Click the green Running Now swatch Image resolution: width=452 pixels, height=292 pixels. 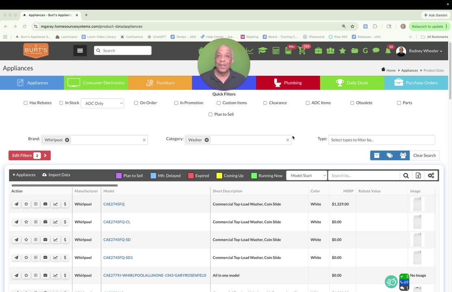point(254,176)
